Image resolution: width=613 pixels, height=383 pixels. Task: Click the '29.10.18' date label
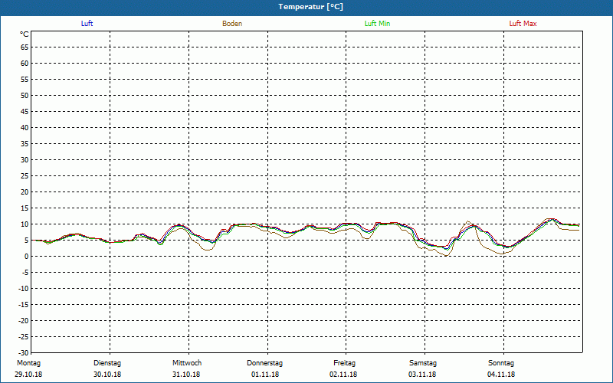coord(28,375)
